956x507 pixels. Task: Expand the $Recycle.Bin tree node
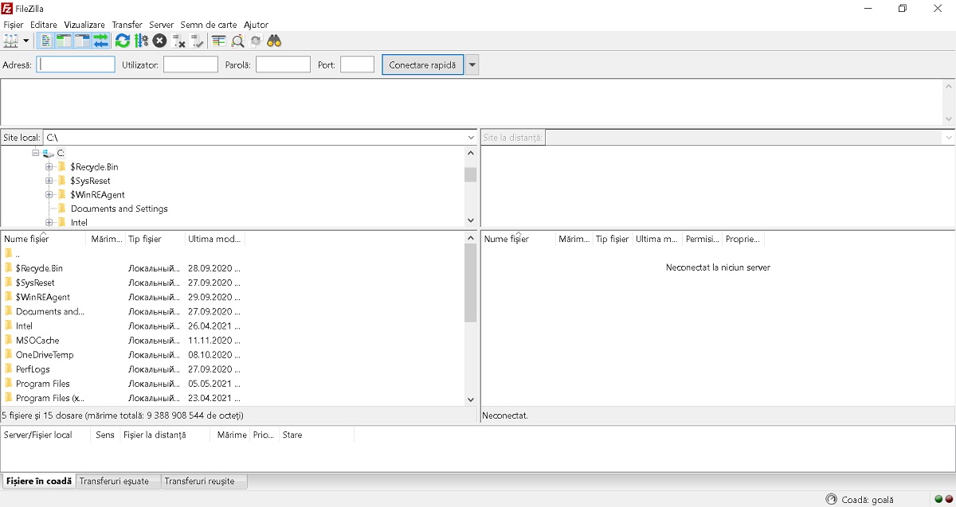49,167
